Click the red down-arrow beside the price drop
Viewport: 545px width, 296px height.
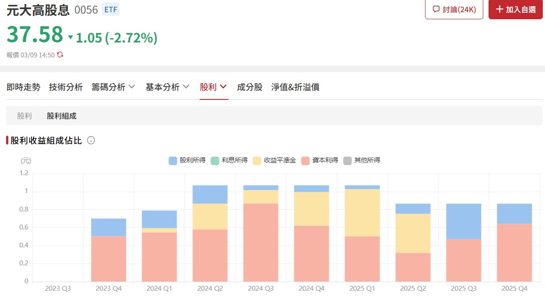(x=70, y=38)
